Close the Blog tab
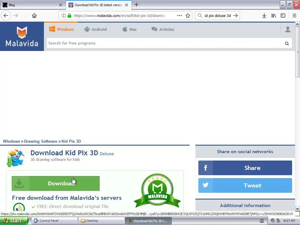 [61, 5]
